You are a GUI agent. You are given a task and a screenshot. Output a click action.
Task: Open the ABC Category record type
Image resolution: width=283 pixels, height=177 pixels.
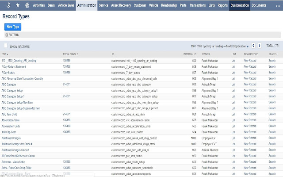9,85
